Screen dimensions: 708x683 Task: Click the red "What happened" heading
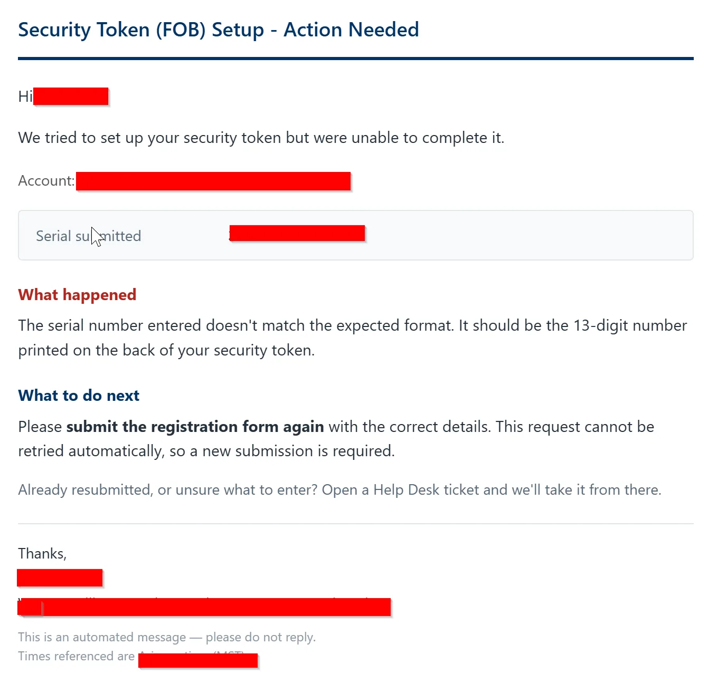point(77,294)
